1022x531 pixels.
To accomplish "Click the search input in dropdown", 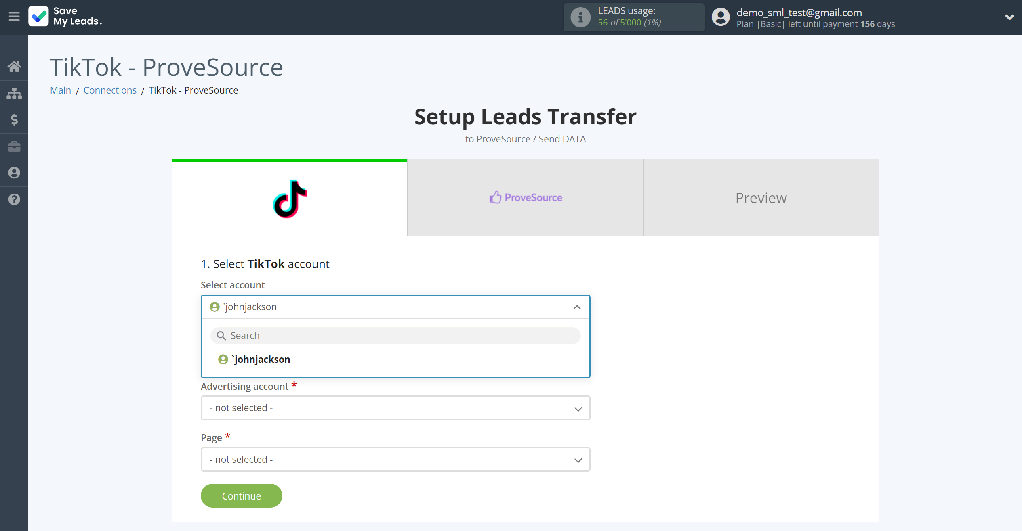I will [395, 335].
